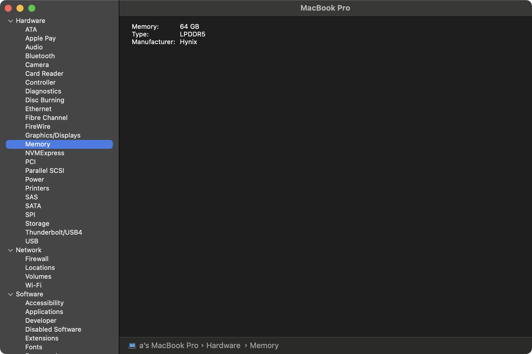532x354 pixels.
Task: Click the green full-screen button
Action: click(x=32, y=8)
